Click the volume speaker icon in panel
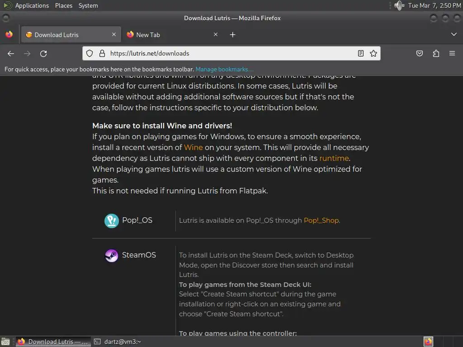Viewport: 463px width, 347px height. (399, 5)
